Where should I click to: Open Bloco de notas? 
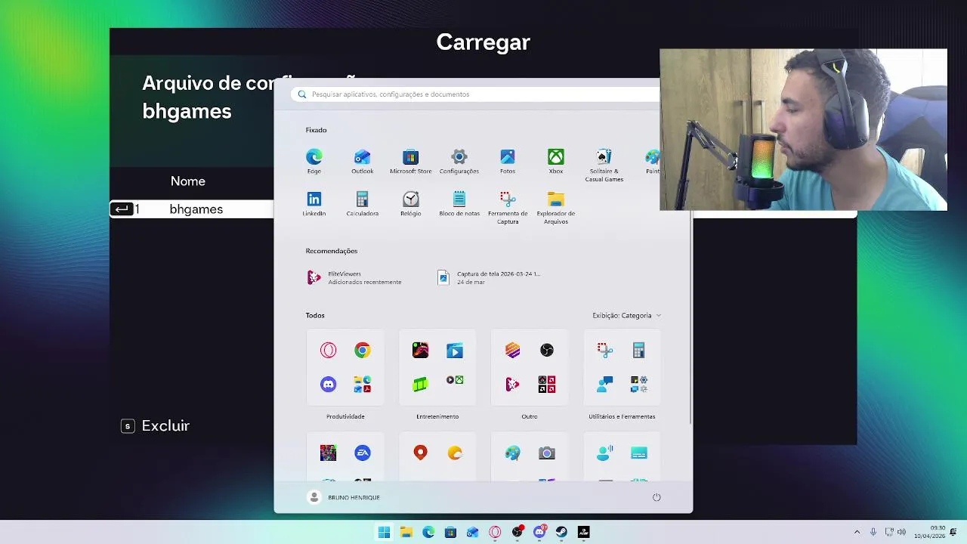(x=459, y=203)
